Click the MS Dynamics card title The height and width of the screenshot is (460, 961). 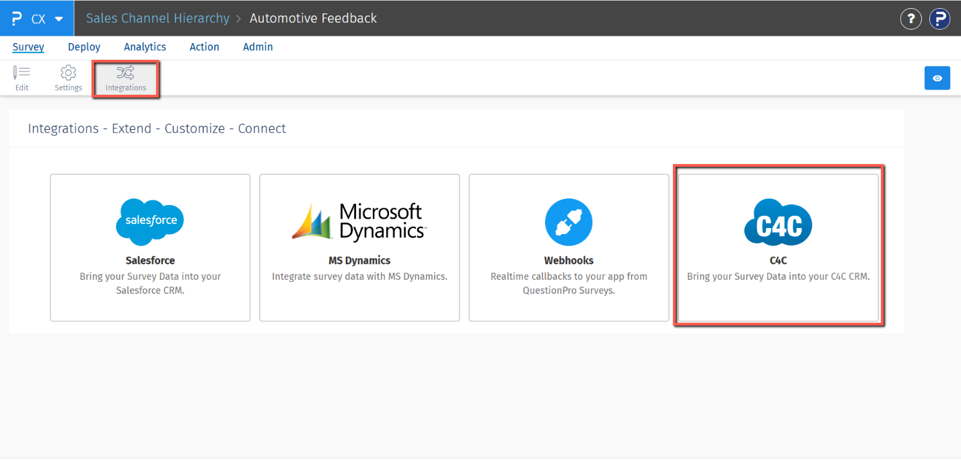(x=359, y=260)
